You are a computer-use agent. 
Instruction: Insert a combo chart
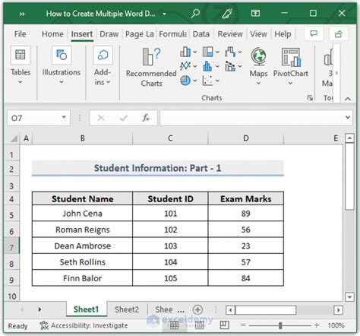pos(230,66)
